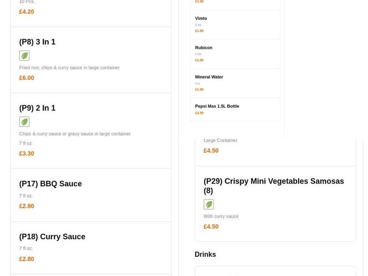Viewport: 368px width, 276px height.
Task: Click the £4.20 price at the top
Action: [27, 11]
